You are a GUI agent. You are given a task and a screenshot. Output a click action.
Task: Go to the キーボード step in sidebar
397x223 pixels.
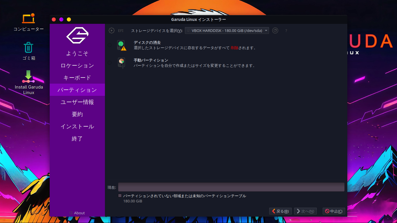pyautogui.click(x=77, y=78)
